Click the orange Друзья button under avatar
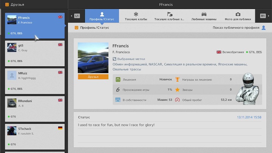Screen dimensions: 272x153 [93, 77]
